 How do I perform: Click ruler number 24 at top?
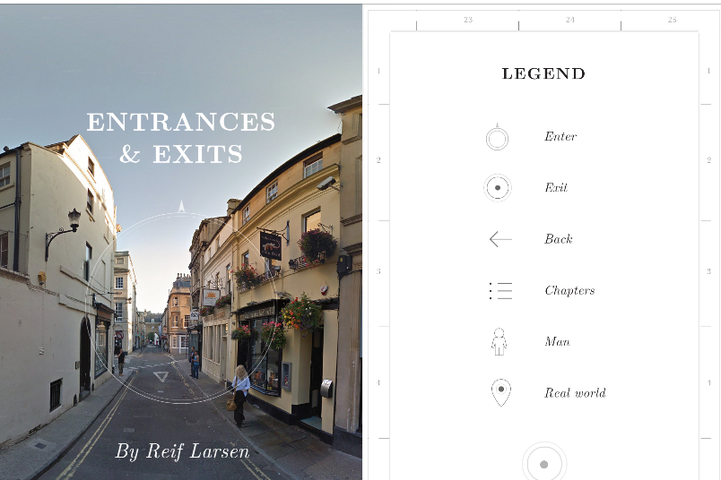pos(570,20)
